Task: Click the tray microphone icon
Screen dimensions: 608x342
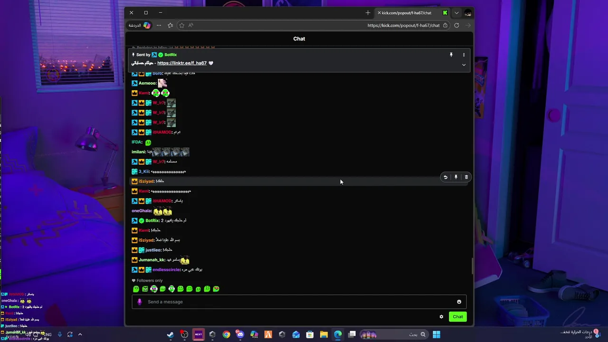Action: [60, 334]
